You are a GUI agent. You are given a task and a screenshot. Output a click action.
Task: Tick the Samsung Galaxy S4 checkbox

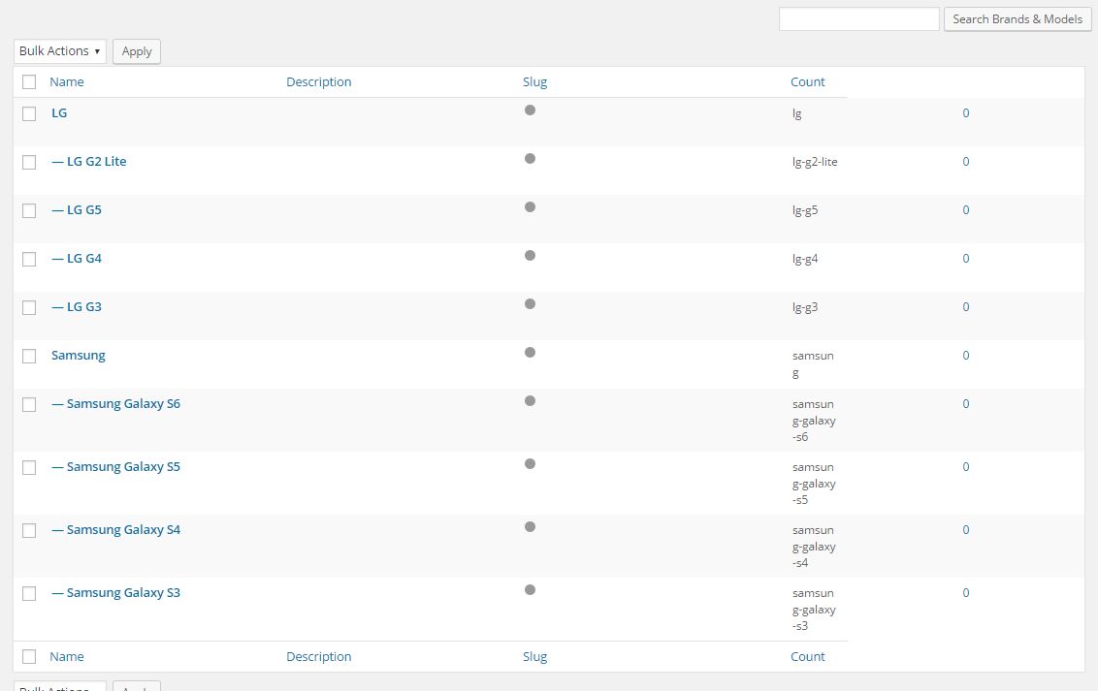click(x=29, y=530)
